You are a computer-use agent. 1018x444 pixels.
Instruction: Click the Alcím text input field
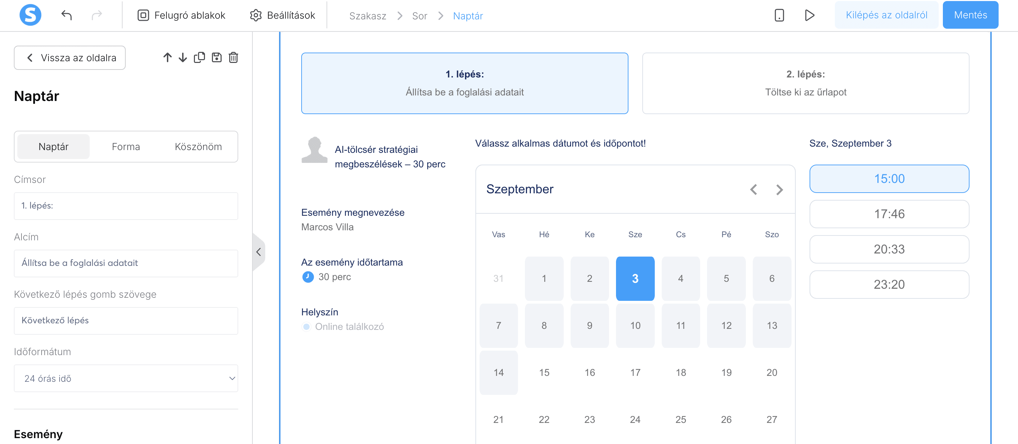coord(126,263)
